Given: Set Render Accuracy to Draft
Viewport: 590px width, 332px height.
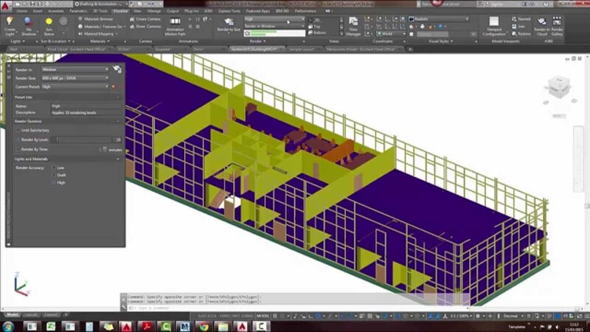Looking at the screenshot, I should [53, 175].
